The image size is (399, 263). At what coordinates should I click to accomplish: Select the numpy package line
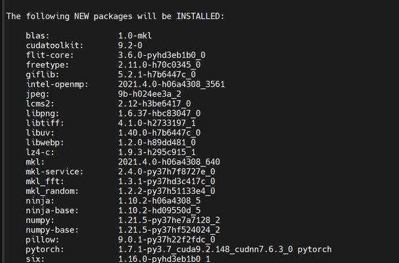[123, 220]
